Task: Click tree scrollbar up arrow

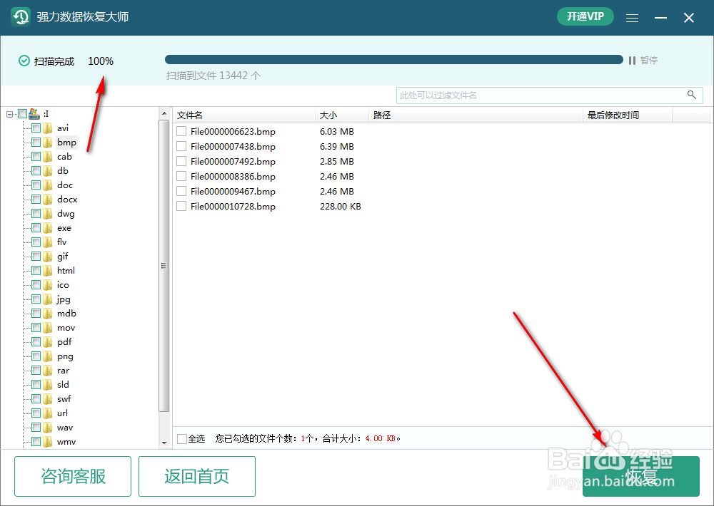Action: 164,113
